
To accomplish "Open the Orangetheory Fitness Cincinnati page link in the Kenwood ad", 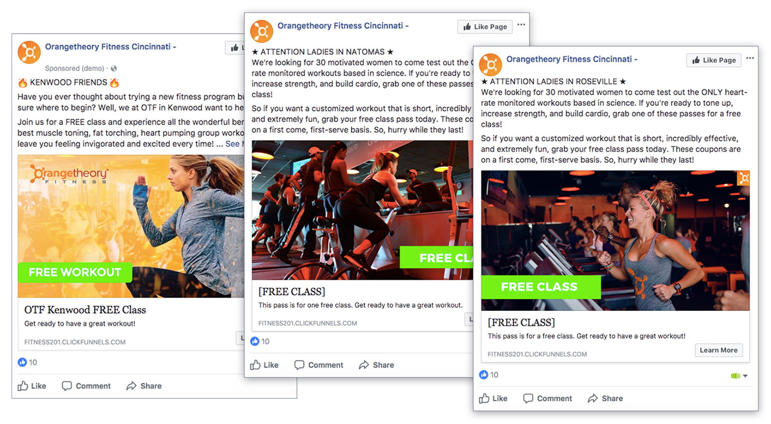I will pos(107,47).
